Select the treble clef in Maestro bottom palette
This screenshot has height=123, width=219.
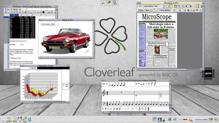139,109
